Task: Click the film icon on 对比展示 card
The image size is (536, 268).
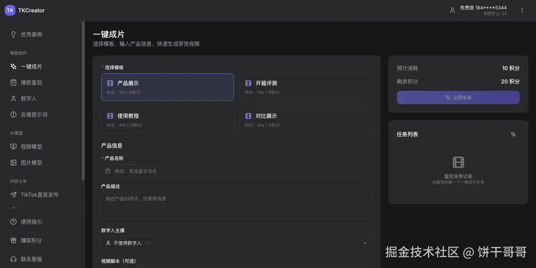Action: (x=248, y=116)
